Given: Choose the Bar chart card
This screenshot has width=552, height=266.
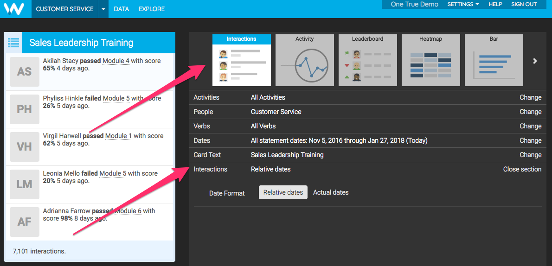Looking at the screenshot, I should coord(494,60).
